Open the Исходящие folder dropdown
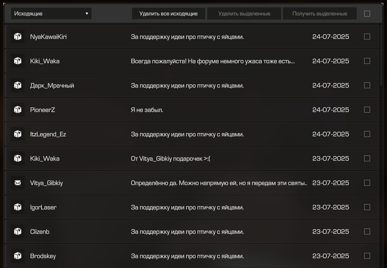The width and height of the screenshot is (387, 268). click(51, 14)
